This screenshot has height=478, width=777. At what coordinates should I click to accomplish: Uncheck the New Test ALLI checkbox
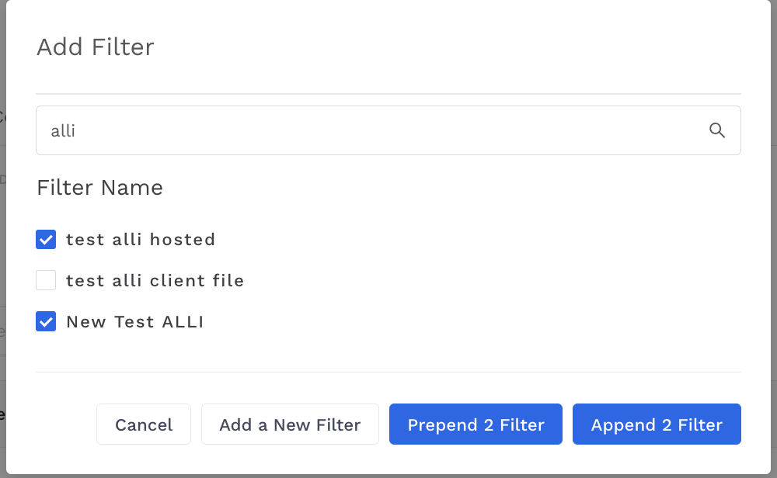[x=46, y=321]
